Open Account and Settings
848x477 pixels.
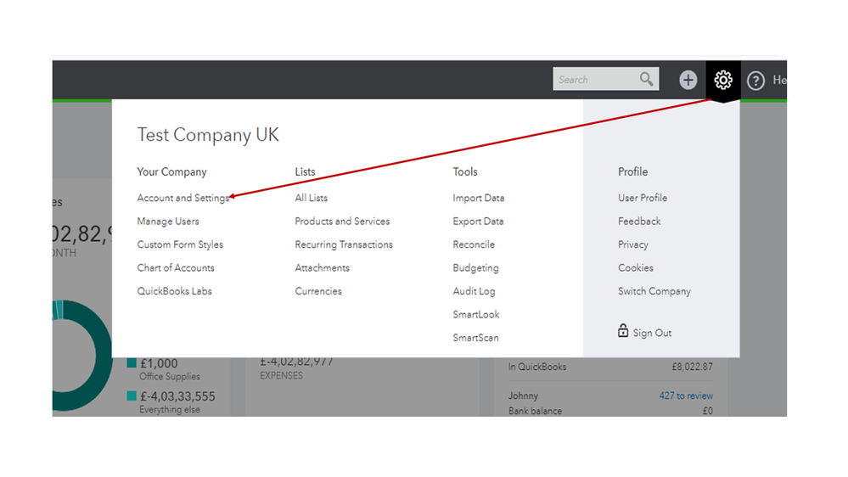(x=183, y=198)
